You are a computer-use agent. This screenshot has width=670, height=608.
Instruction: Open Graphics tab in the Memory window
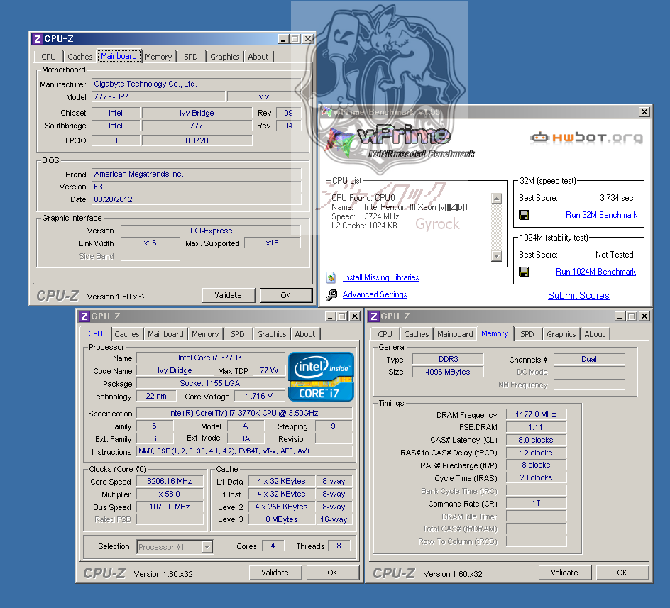(561, 334)
